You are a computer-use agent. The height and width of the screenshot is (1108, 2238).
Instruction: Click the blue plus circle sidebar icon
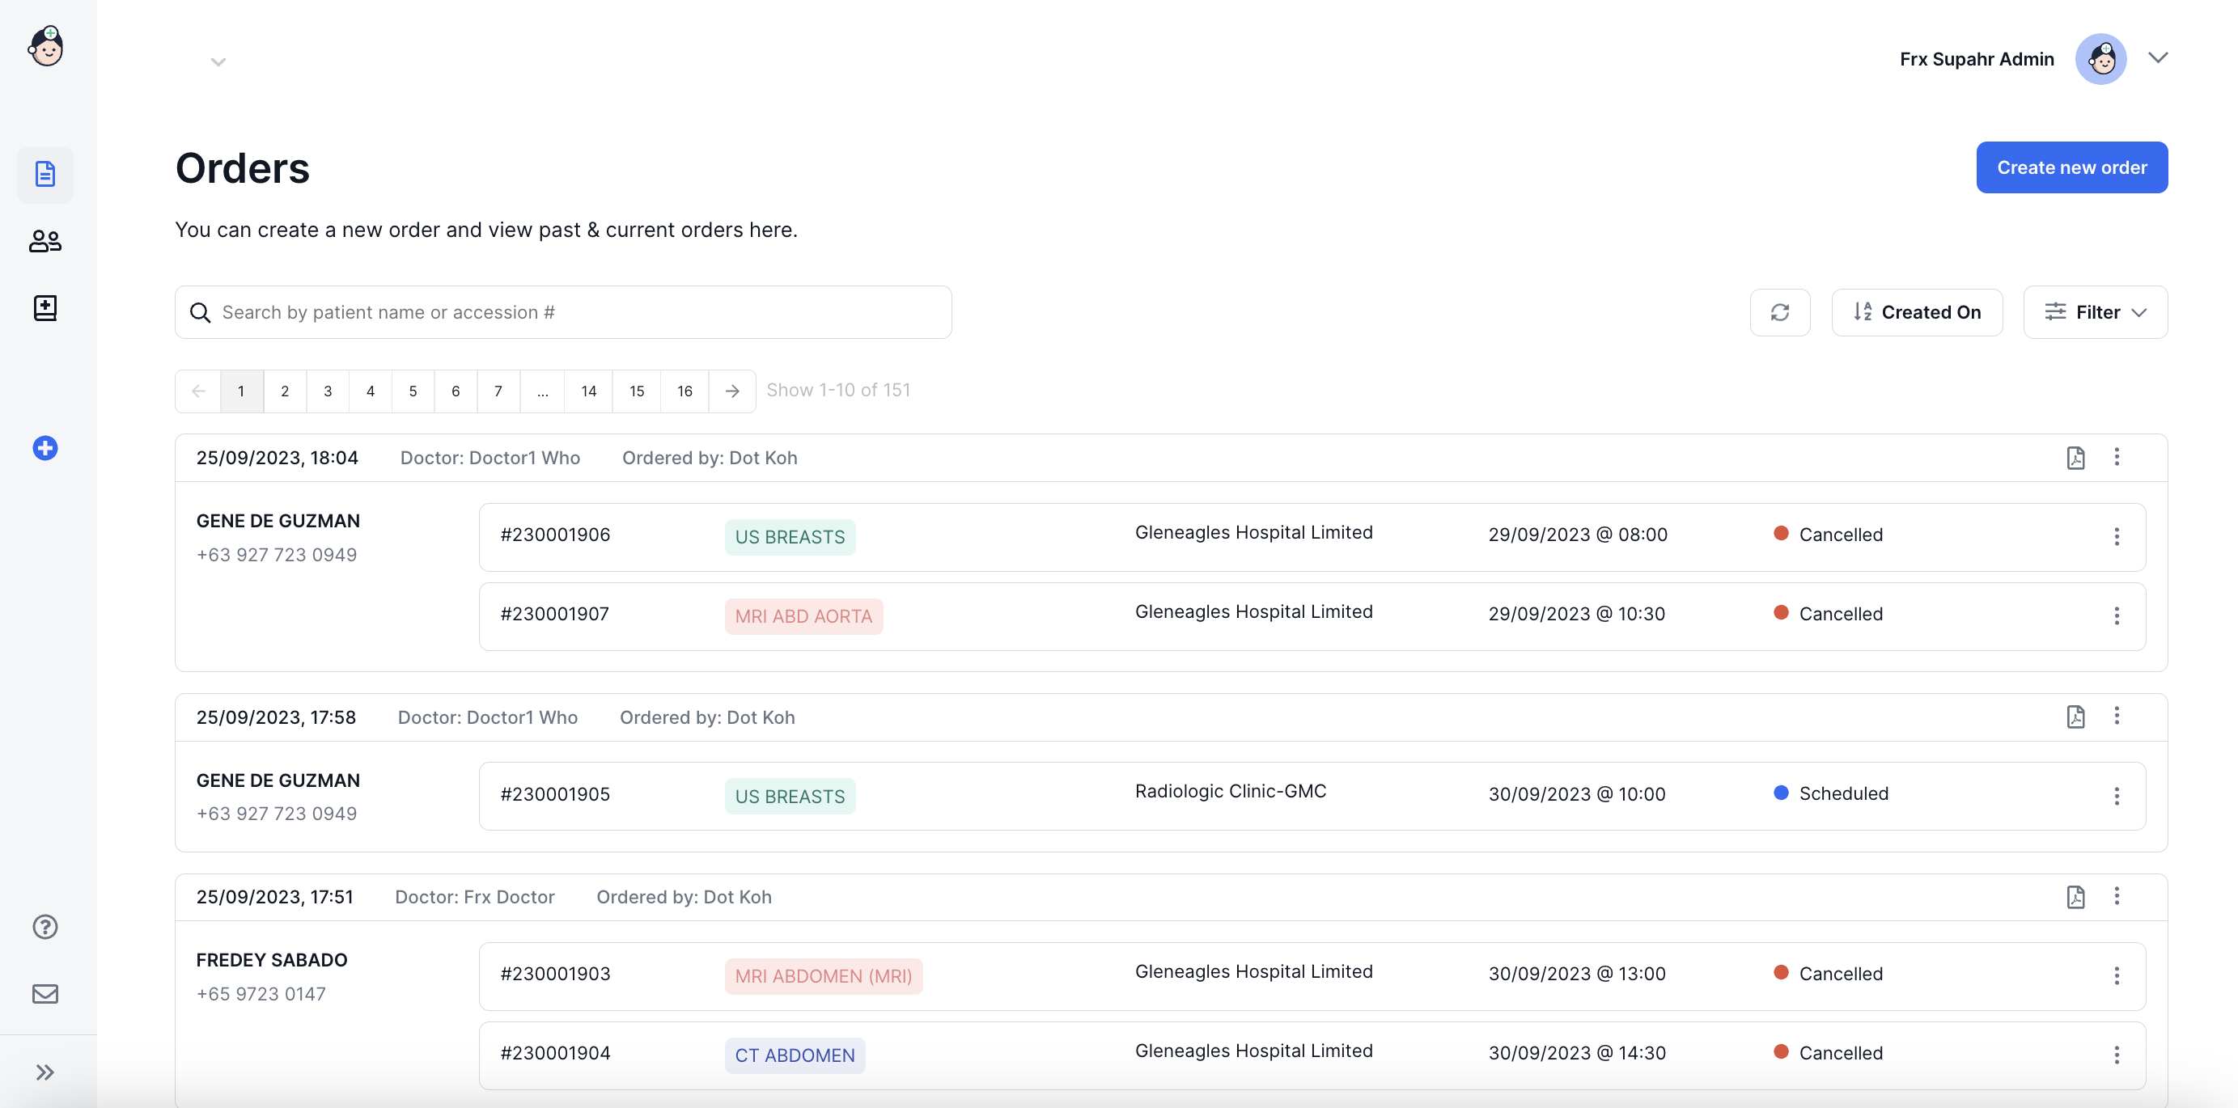(x=45, y=448)
